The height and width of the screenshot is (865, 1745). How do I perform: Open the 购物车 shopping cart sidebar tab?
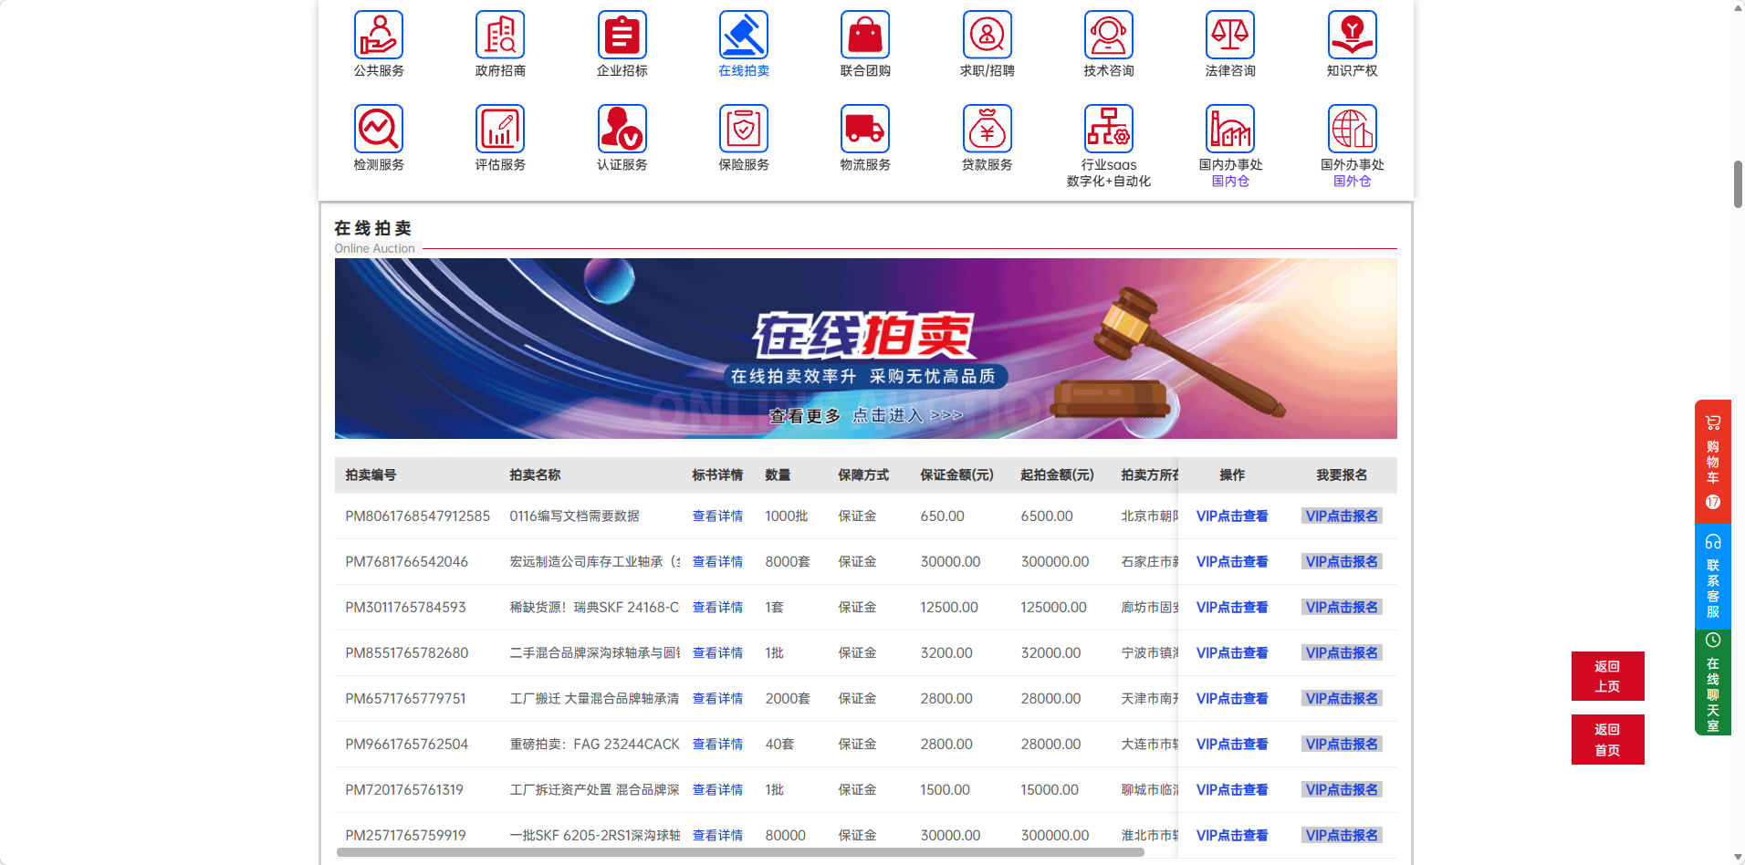[x=1712, y=462]
